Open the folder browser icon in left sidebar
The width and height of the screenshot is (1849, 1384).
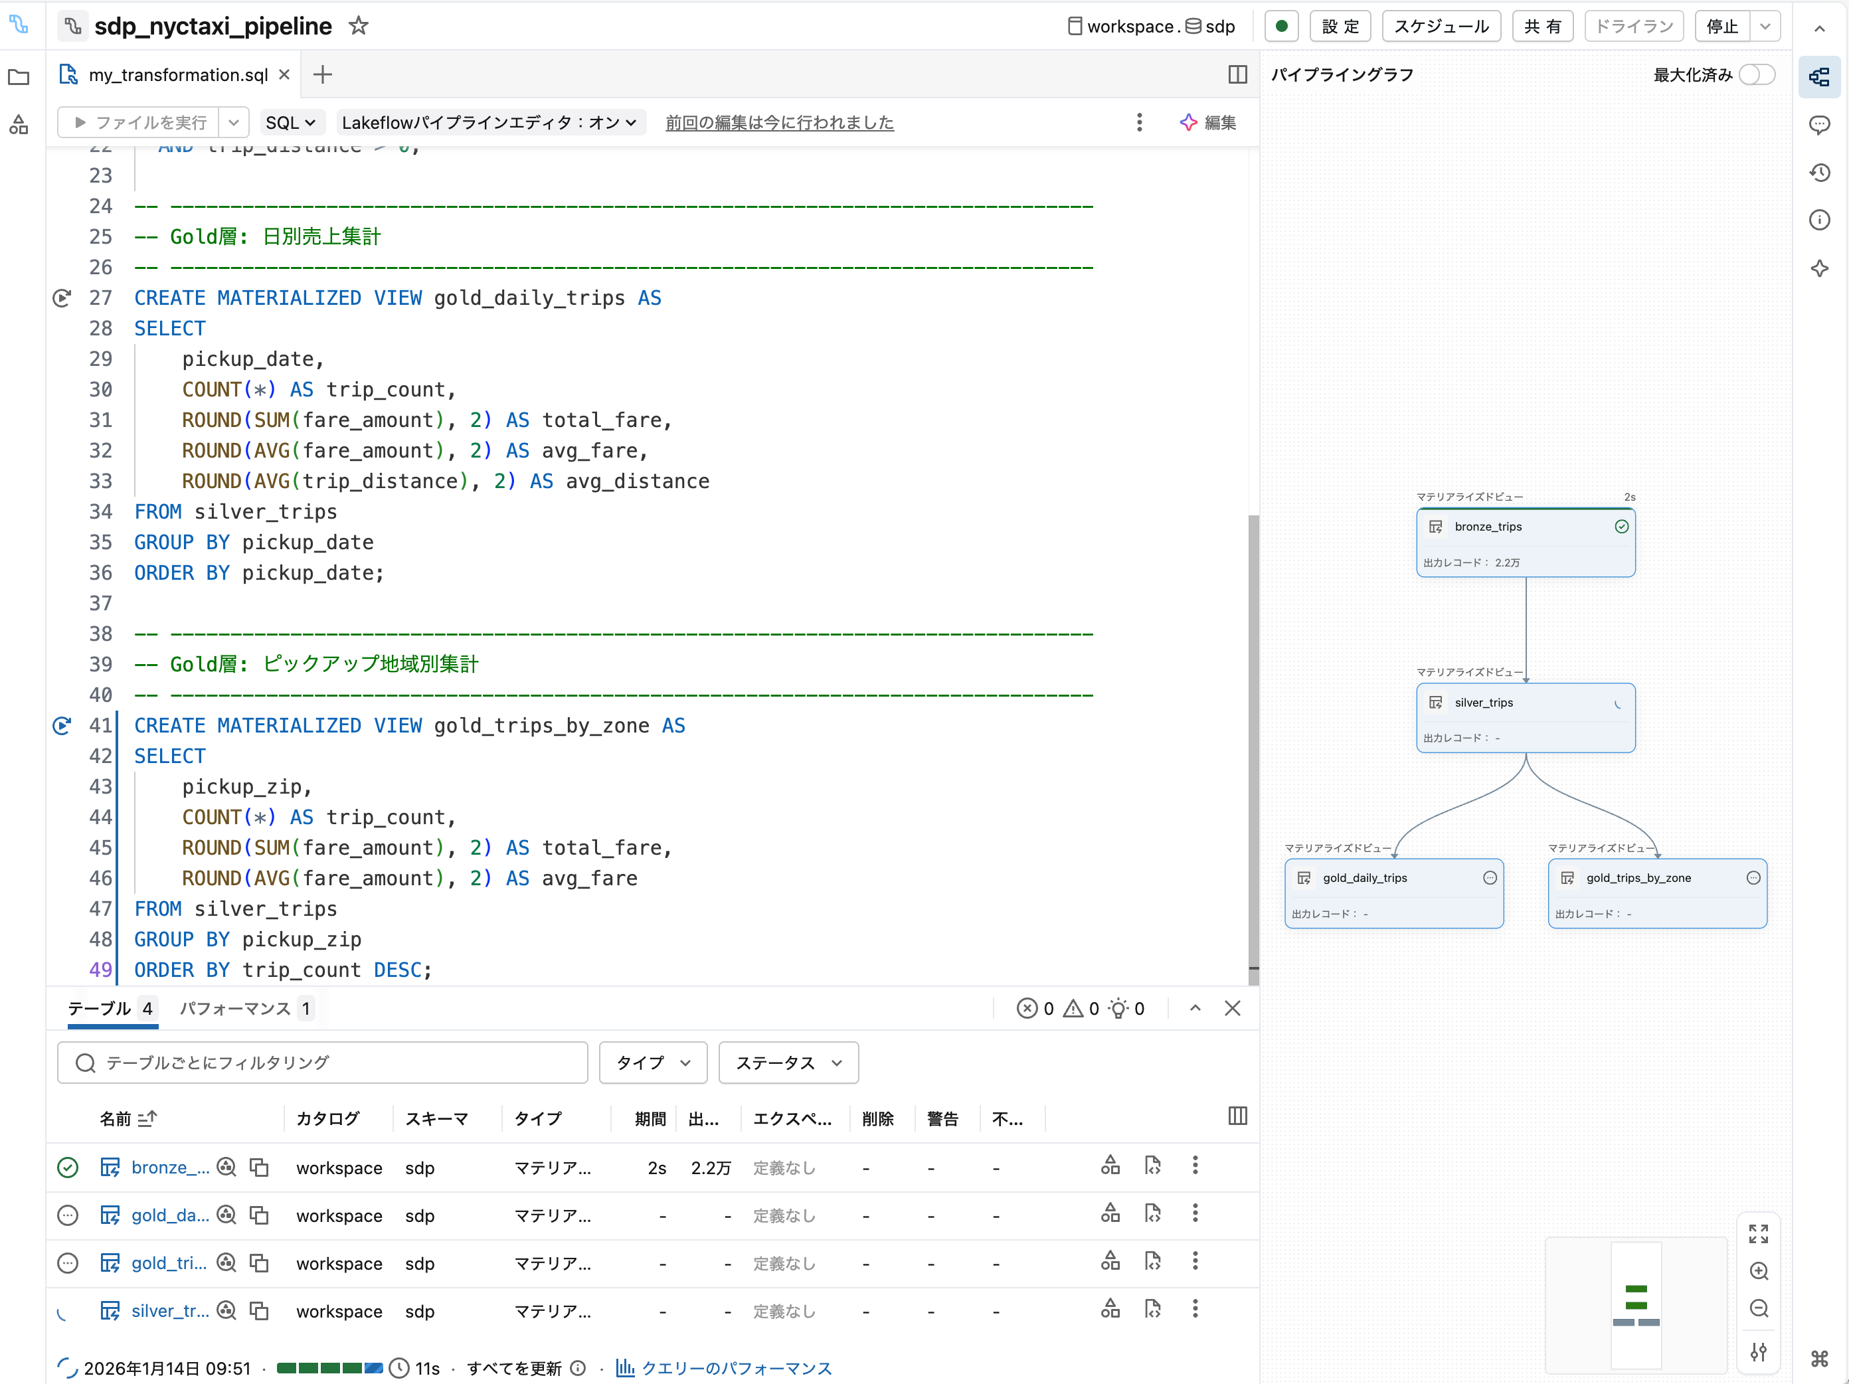pyautogui.click(x=19, y=77)
